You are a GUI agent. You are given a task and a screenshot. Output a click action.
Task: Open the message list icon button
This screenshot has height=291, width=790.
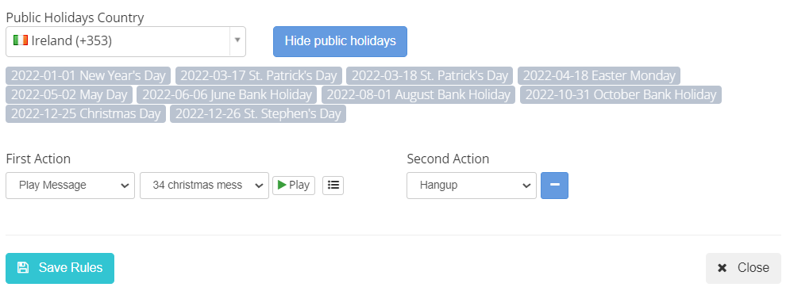pos(333,186)
